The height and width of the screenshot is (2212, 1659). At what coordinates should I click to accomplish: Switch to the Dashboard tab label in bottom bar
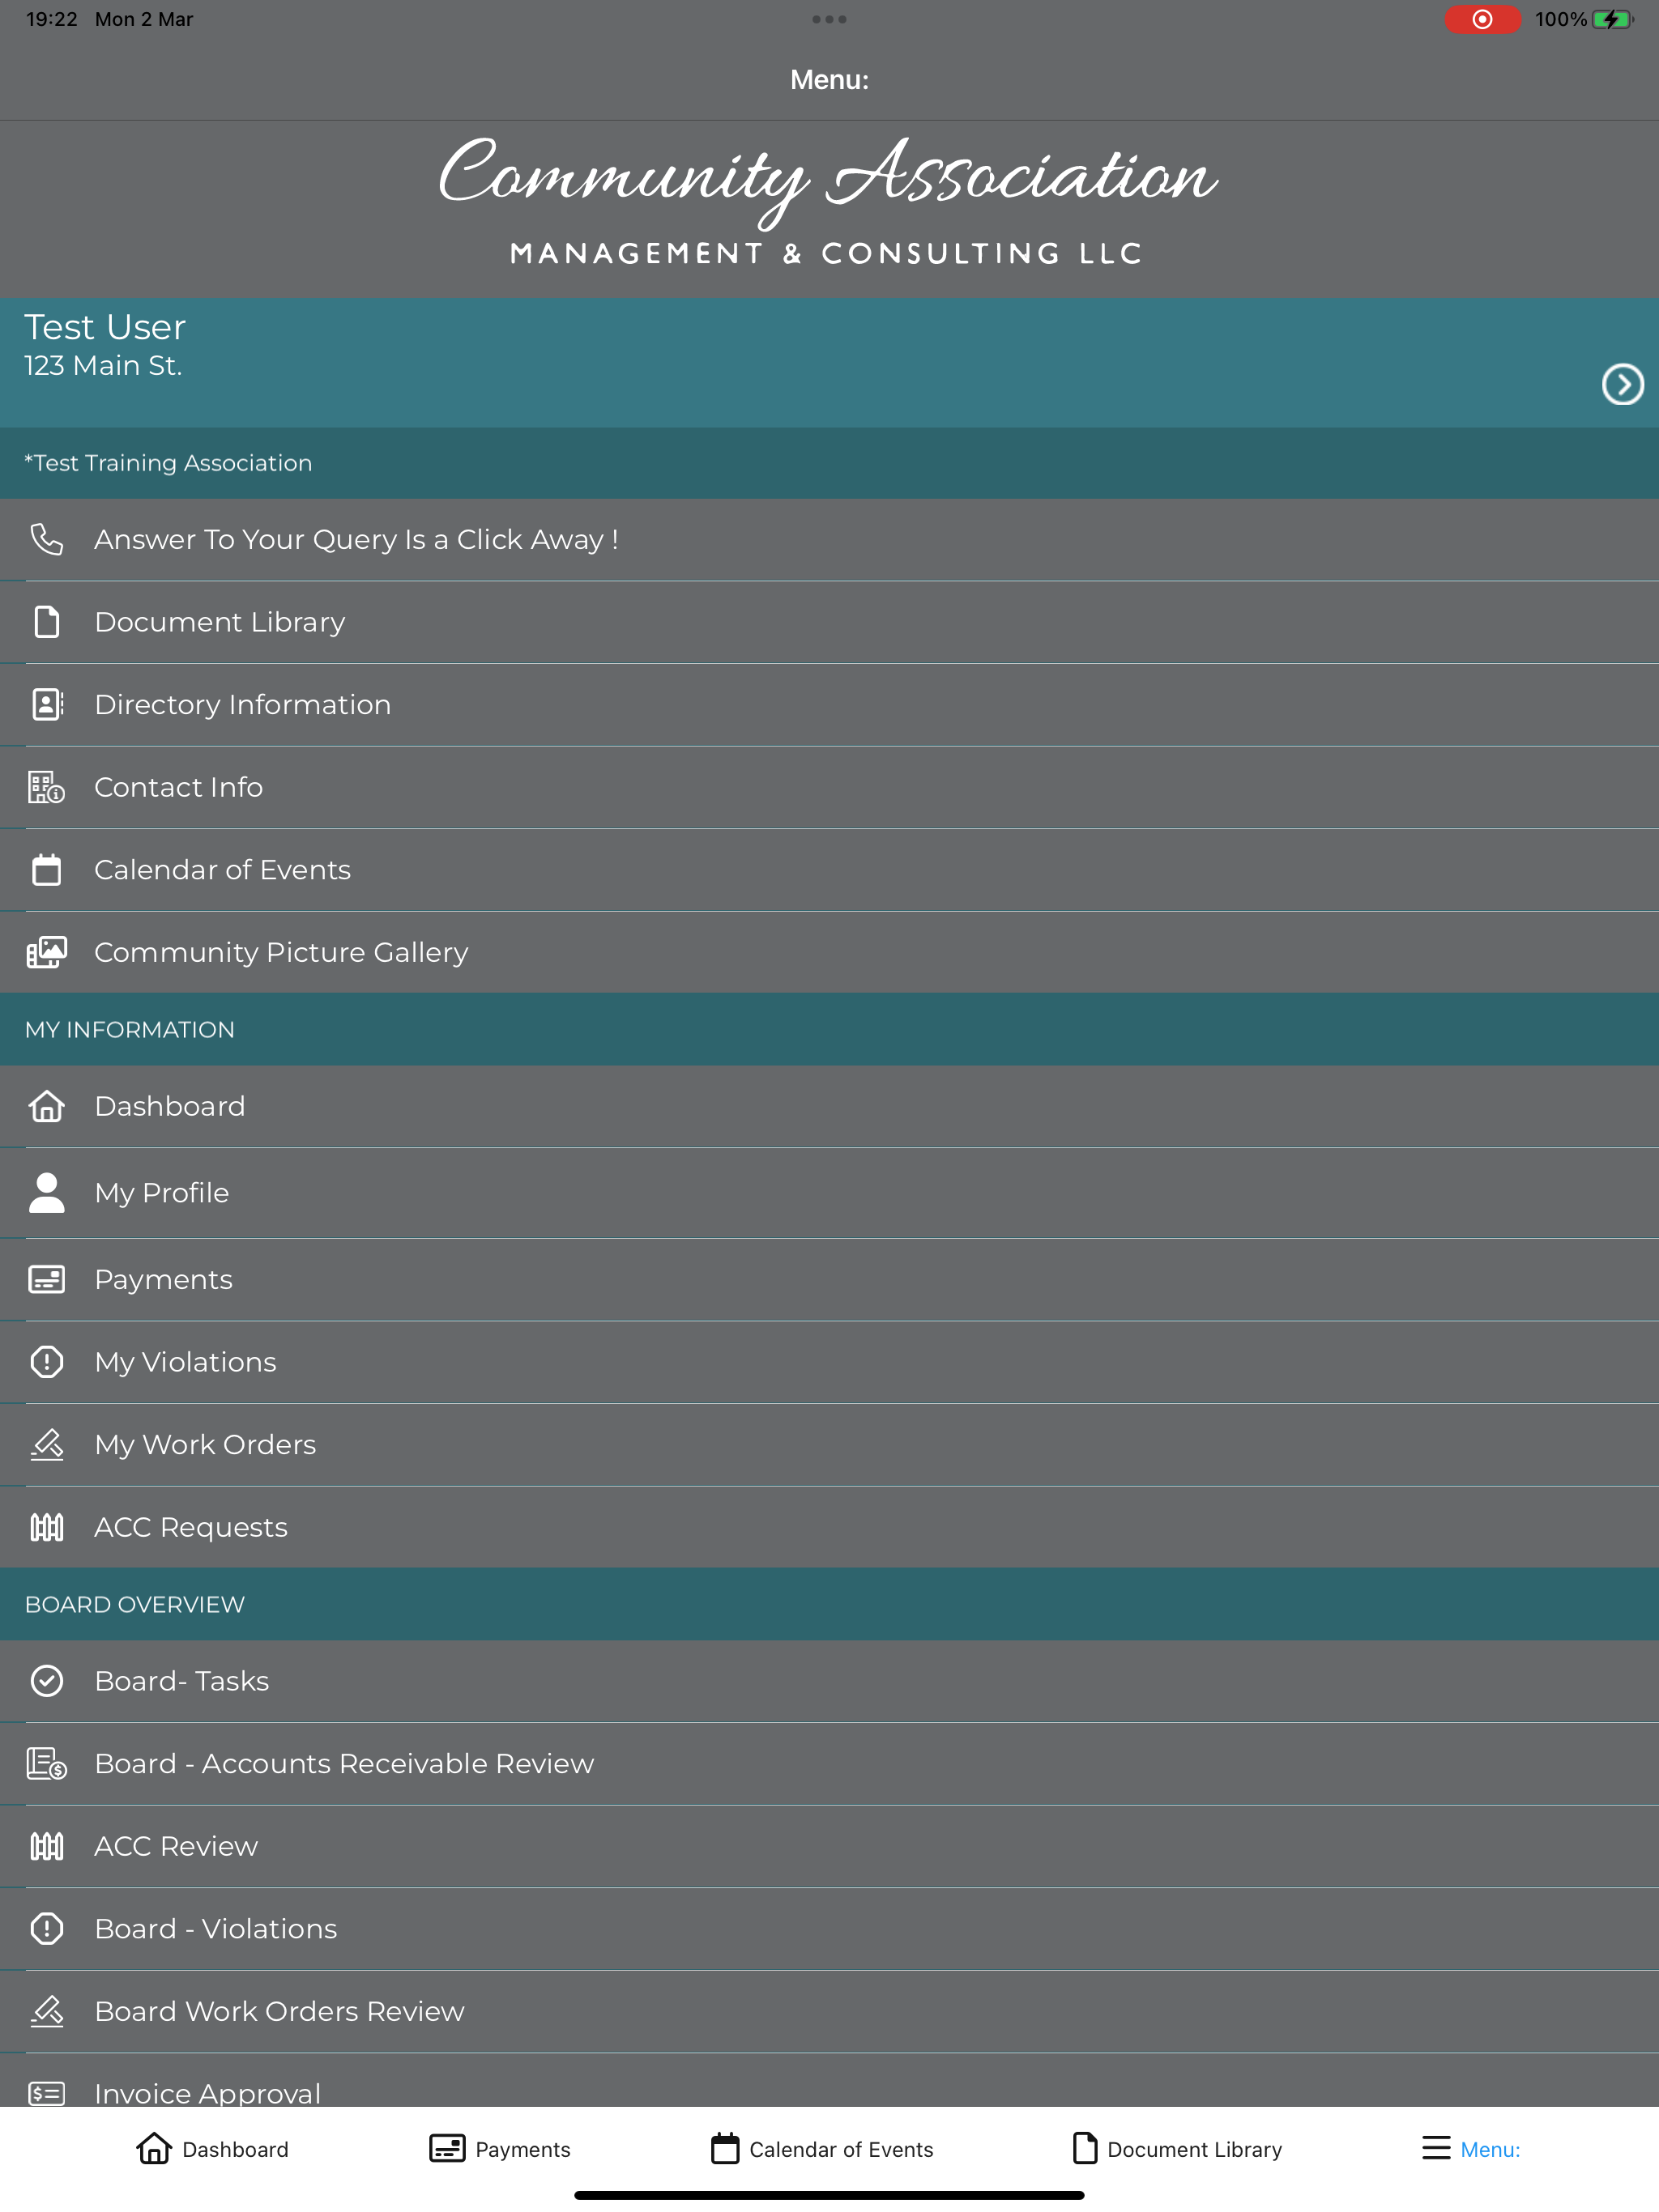tap(235, 2149)
